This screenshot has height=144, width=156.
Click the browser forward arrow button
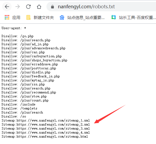[x=18, y=7]
